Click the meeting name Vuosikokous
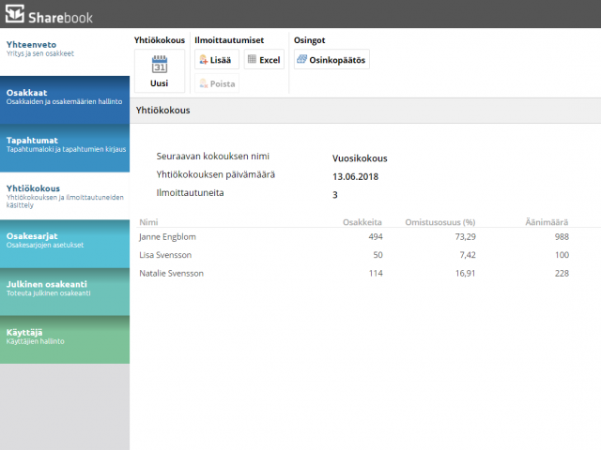Image resolution: width=601 pixels, height=450 pixels. (360, 158)
